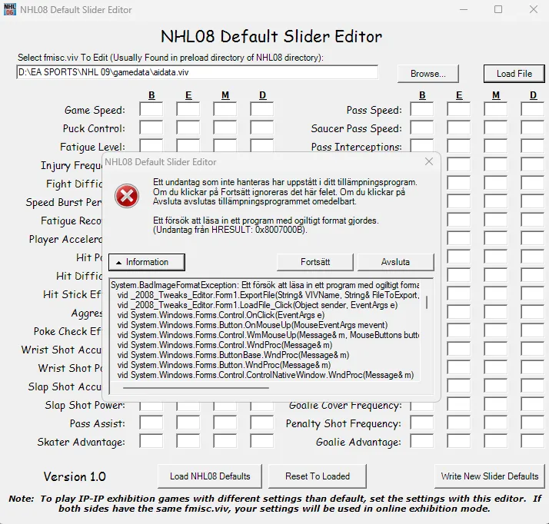The height and width of the screenshot is (524, 549).
Task: Click the horizontal scrollbar in exception details
Action: (x=196, y=388)
